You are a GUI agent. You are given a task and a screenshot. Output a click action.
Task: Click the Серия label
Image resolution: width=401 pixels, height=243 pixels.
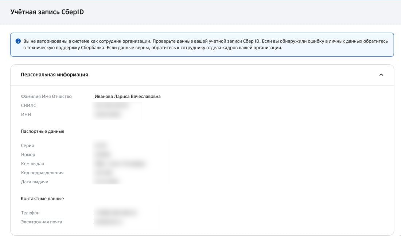pos(27,146)
